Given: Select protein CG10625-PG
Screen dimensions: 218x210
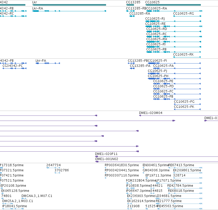Looking at the screenshot, I should click(x=187, y=104).
